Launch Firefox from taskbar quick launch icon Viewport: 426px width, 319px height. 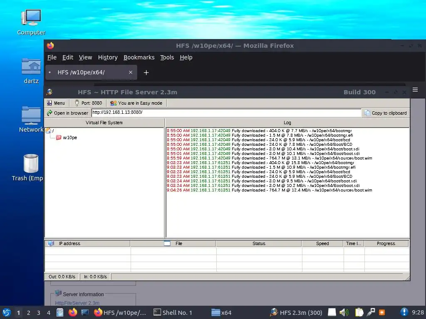[x=72, y=312]
